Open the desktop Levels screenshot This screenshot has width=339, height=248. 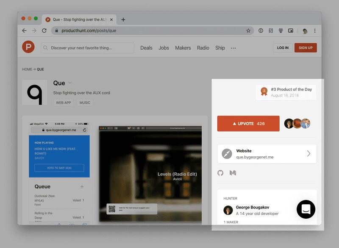pyautogui.click(x=150, y=174)
